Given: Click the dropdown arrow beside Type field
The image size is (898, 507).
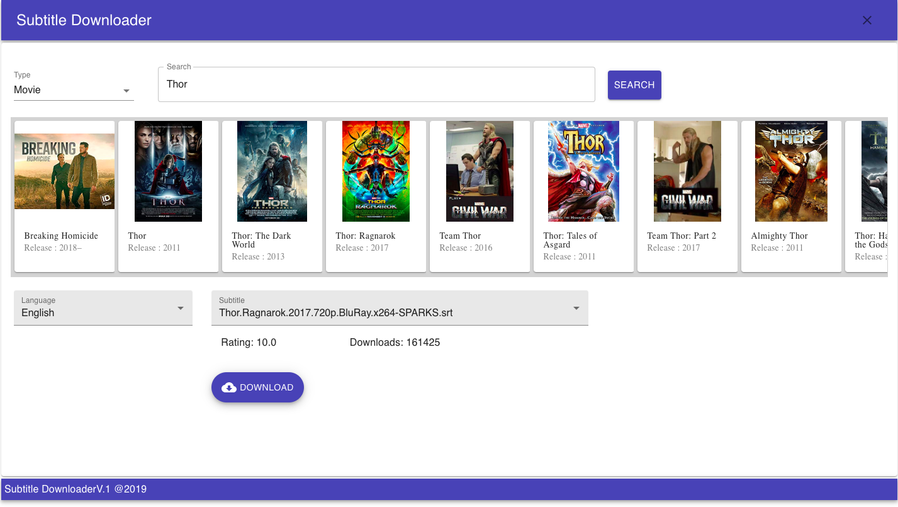Looking at the screenshot, I should 126,91.
